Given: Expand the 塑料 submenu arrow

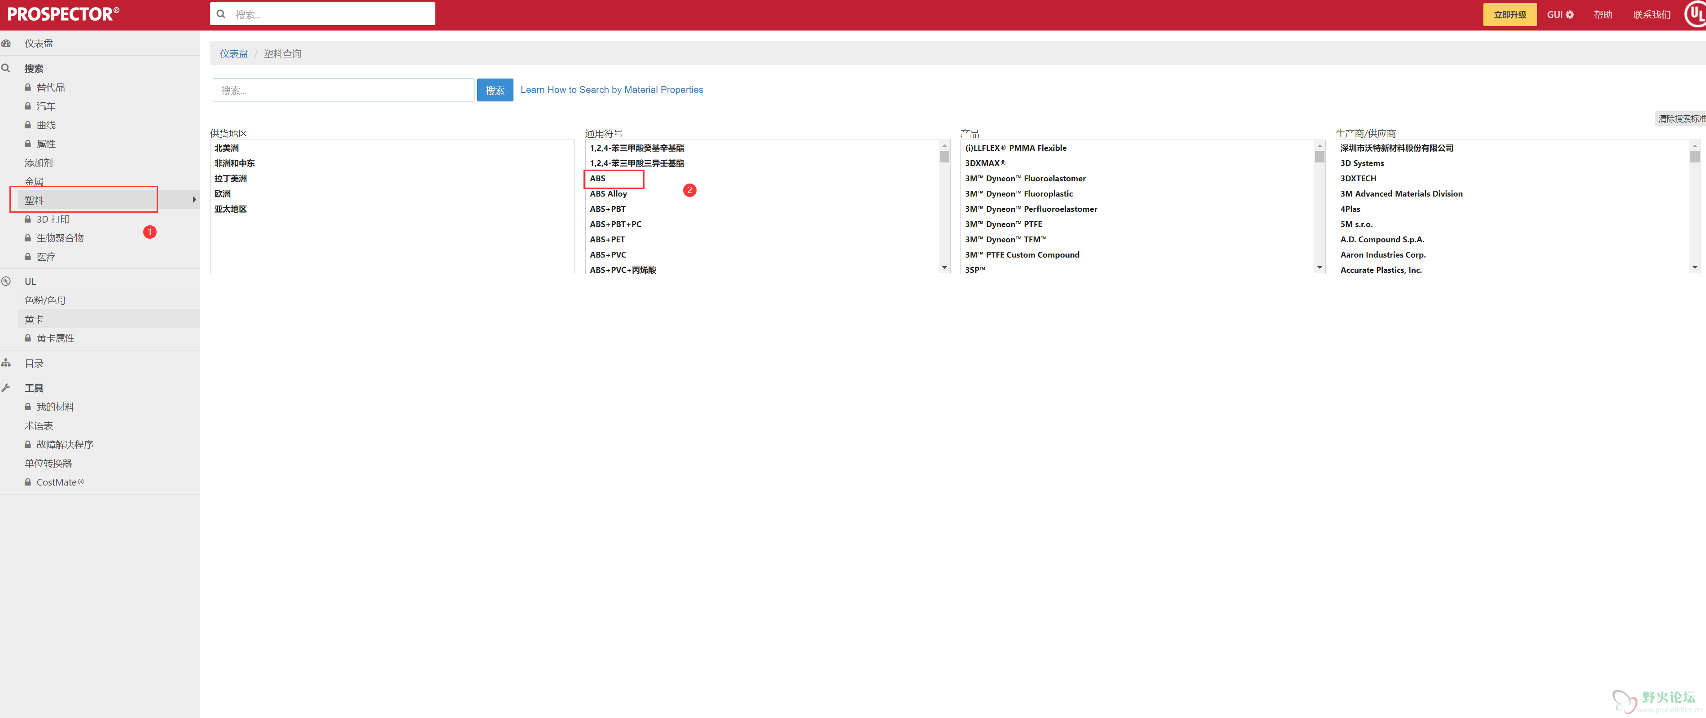Looking at the screenshot, I should tap(194, 200).
